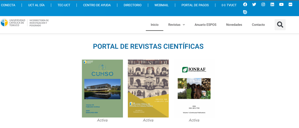The height and width of the screenshot is (128, 299).
Task: Click the Portal de Revistas Científicas heading
Action: click(148, 46)
